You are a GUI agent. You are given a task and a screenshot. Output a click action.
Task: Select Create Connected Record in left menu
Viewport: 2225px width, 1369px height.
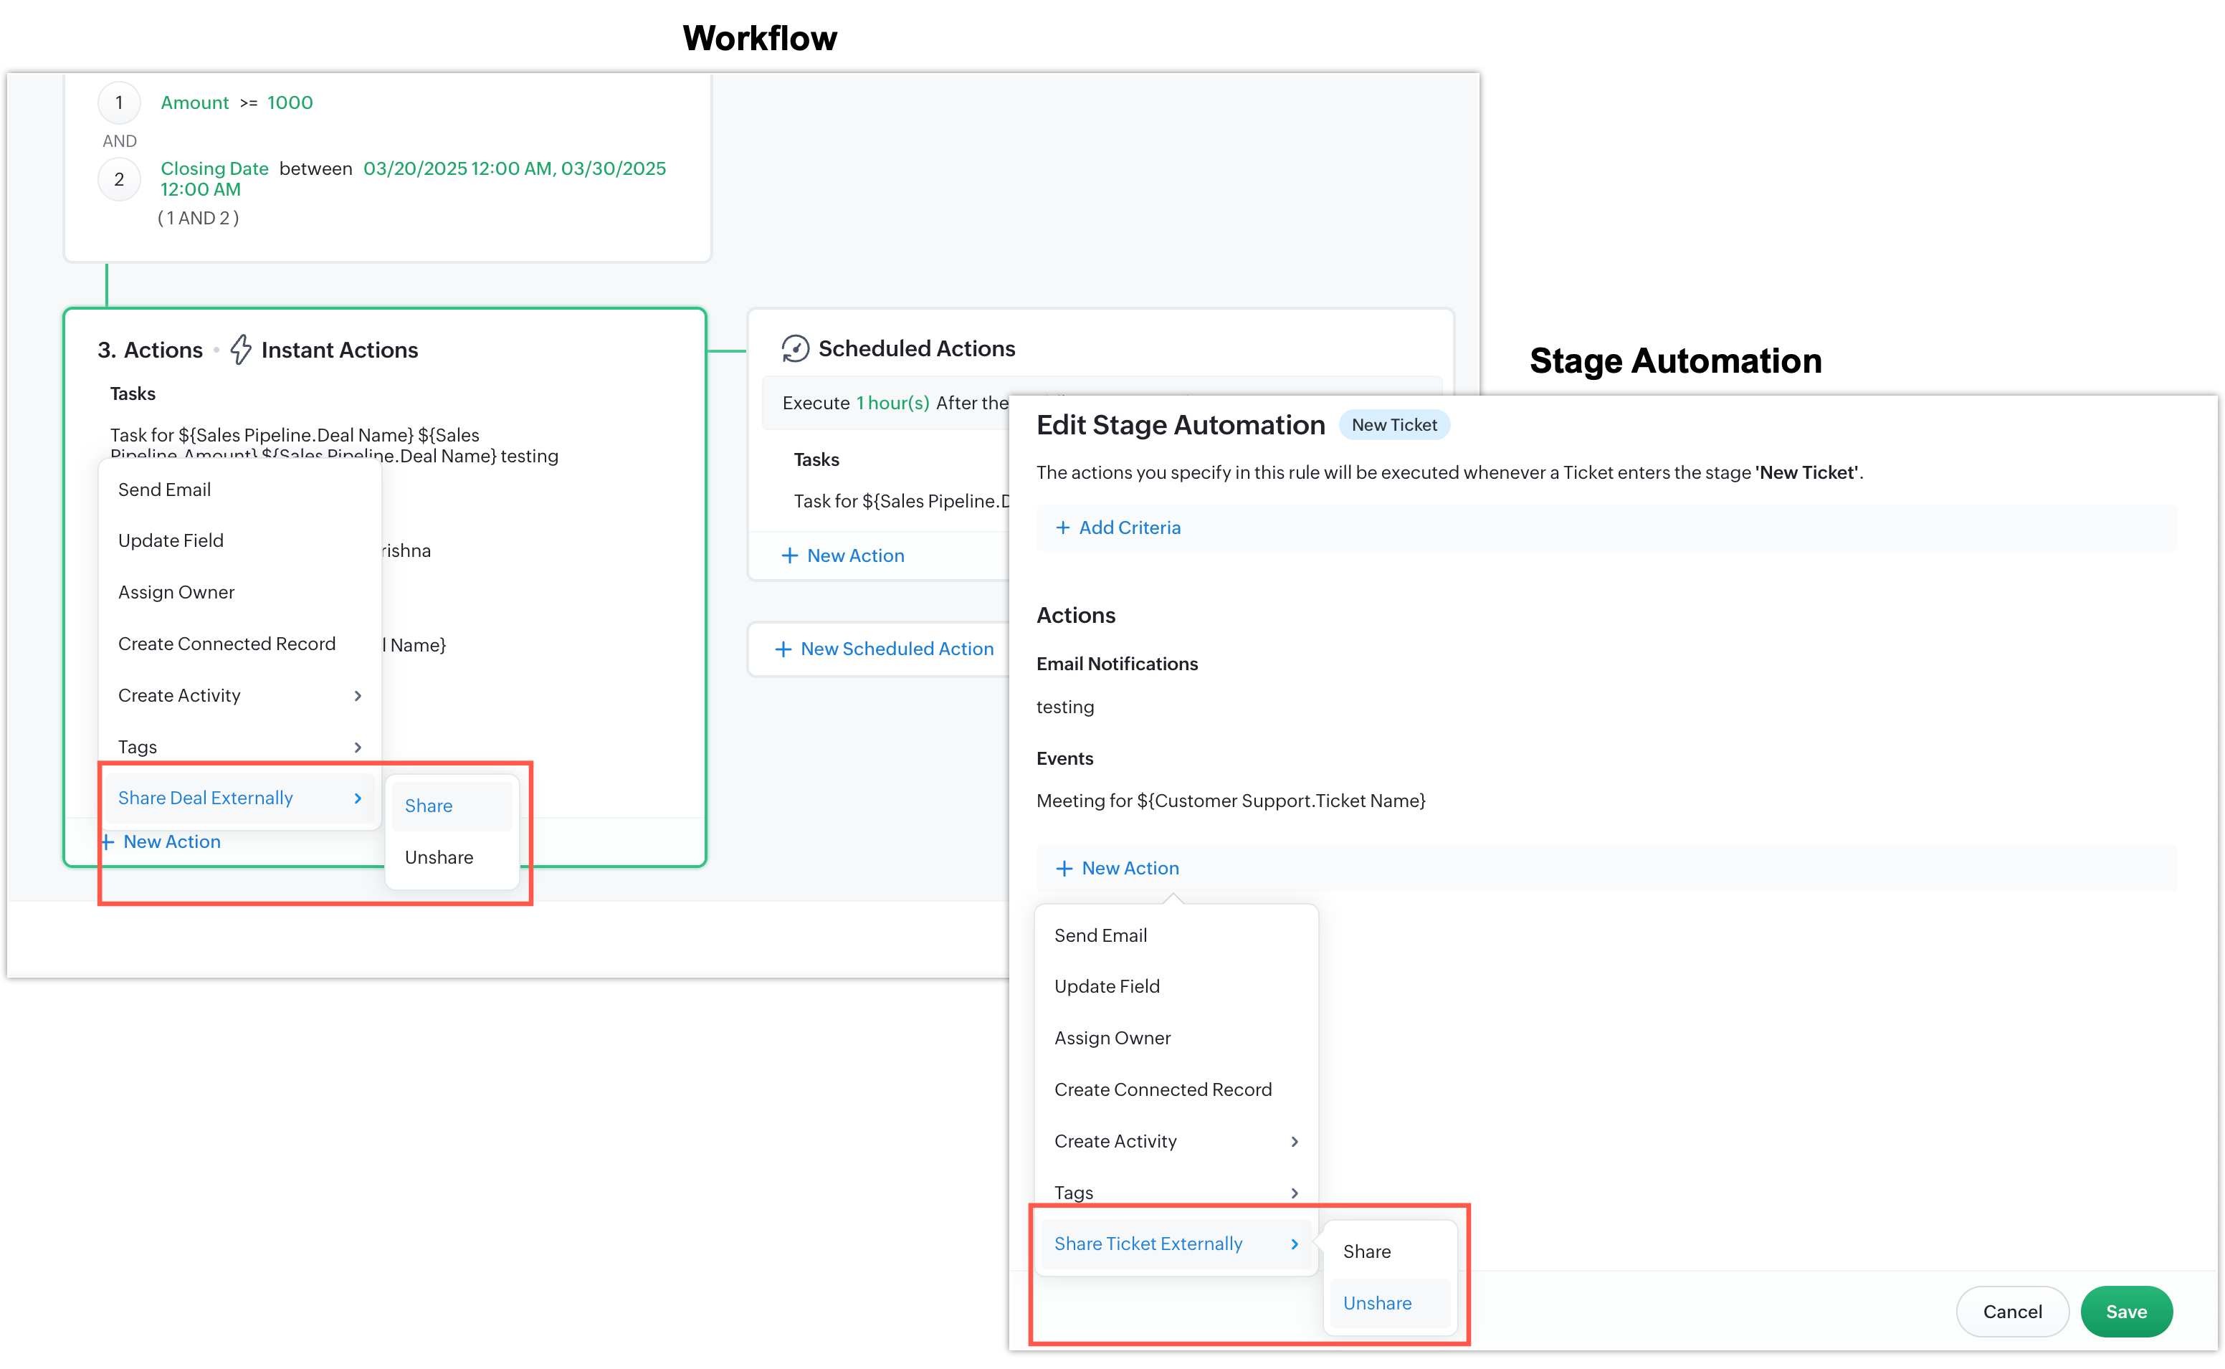pos(227,644)
